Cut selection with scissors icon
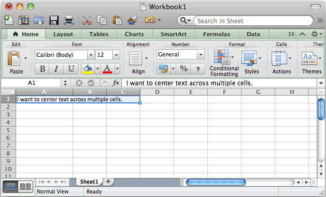Image resolution: width=326 pixels, height=197 pixels. [x=87, y=20]
